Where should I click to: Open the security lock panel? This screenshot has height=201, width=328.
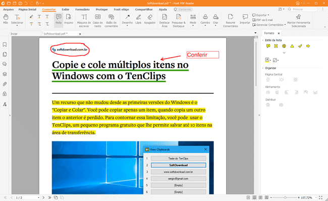point(5,94)
